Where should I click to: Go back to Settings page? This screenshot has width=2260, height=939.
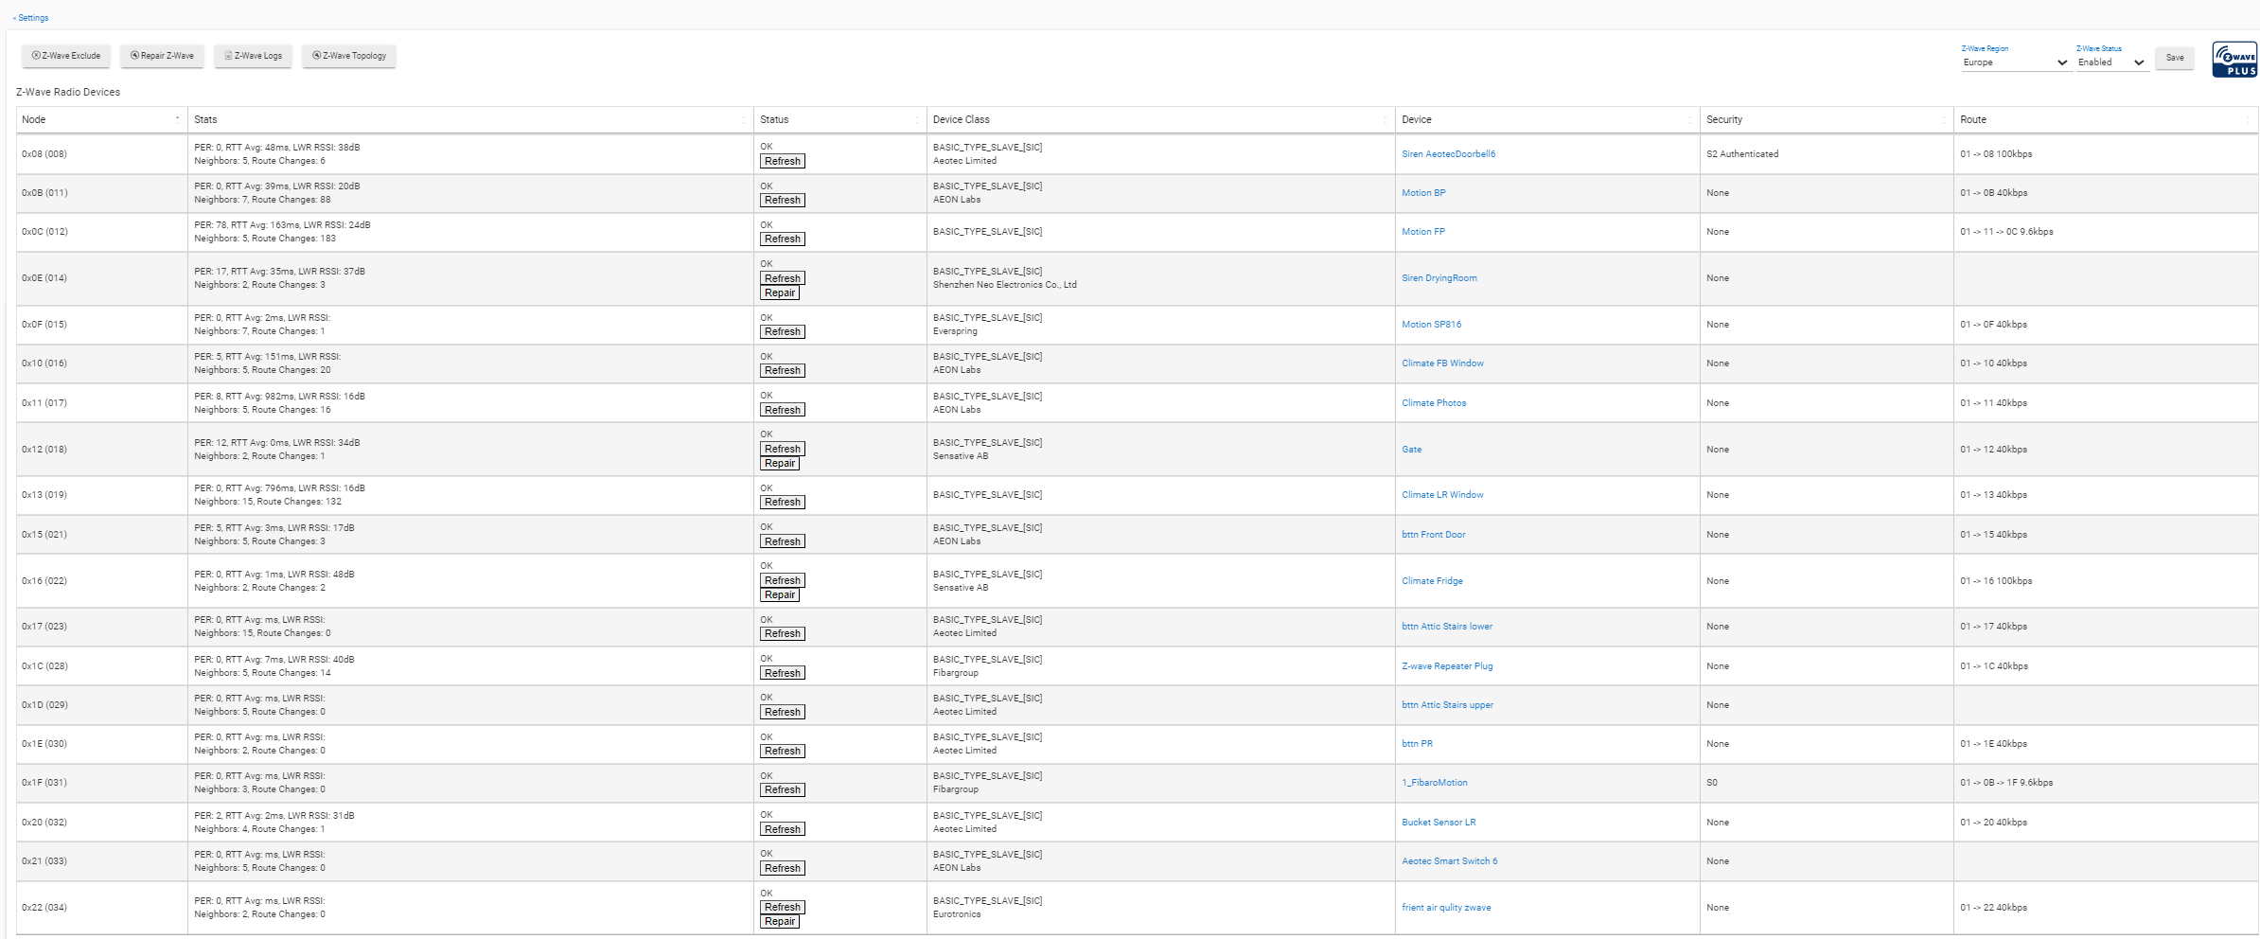click(x=31, y=18)
